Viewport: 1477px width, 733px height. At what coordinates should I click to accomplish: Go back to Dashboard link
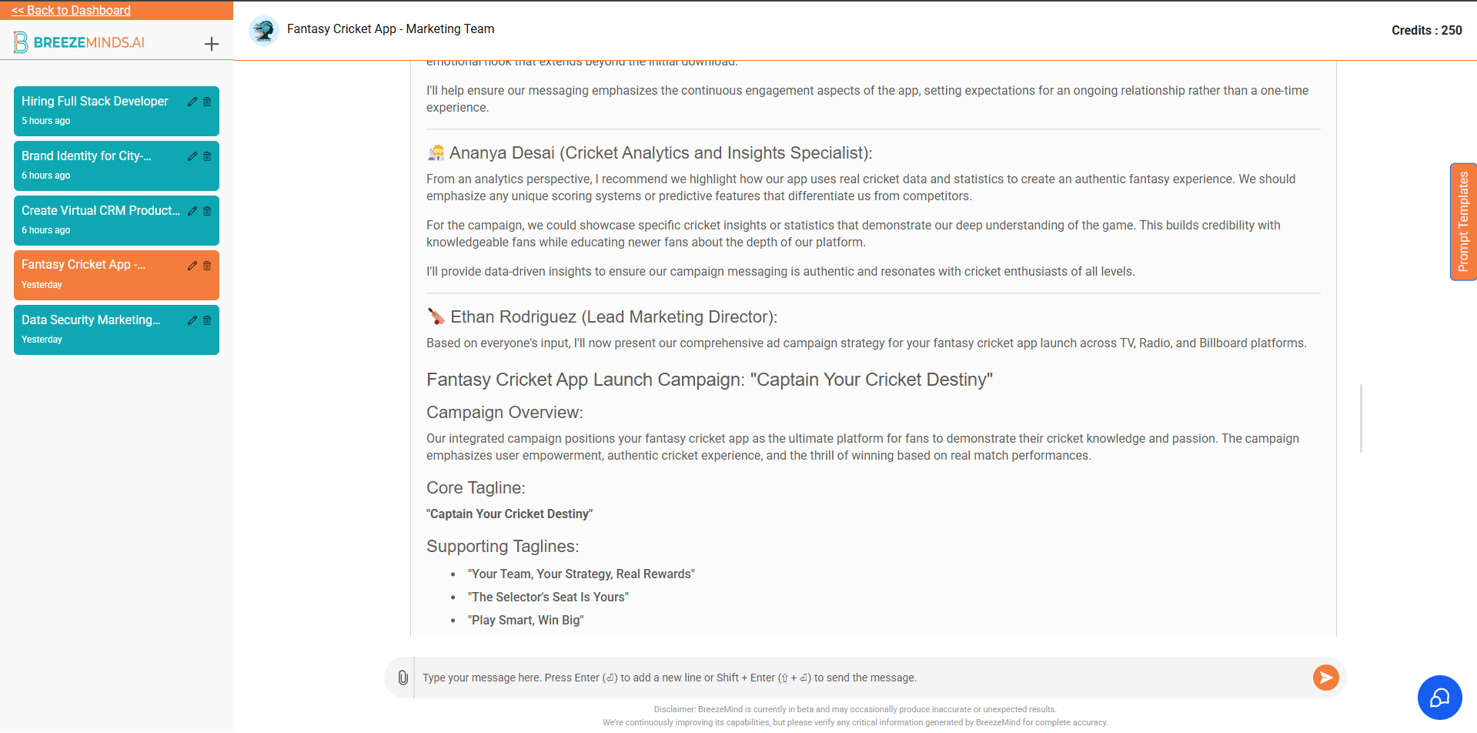tap(71, 10)
